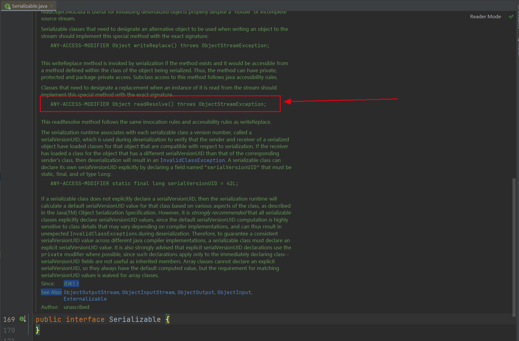This screenshot has width=519, height=341.
Task: Go to the Externalizable link
Action: click(x=85, y=299)
